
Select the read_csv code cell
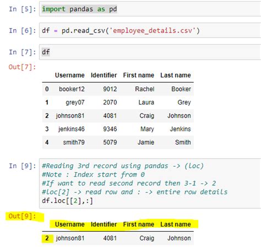click(x=150, y=30)
